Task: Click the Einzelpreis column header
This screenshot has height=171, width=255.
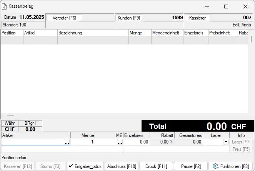Action: coord(195,33)
